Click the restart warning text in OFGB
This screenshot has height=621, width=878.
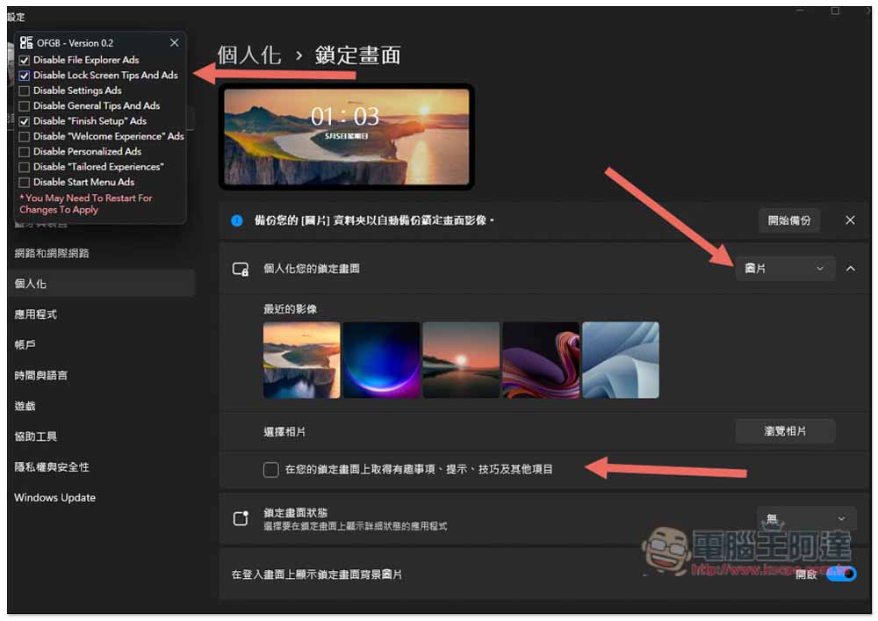click(86, 204)
